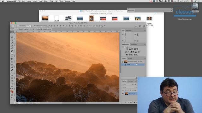Toggle lock all in Layers panel
The width and height of the screenshot is (202, 113).
click(135, 90)
